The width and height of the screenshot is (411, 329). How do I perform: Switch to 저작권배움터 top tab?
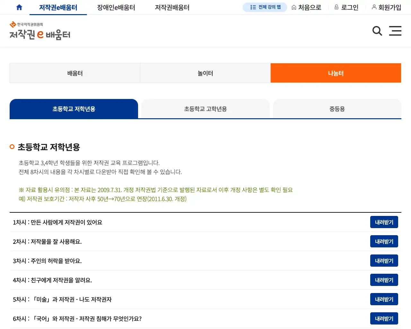coord(172,7)
